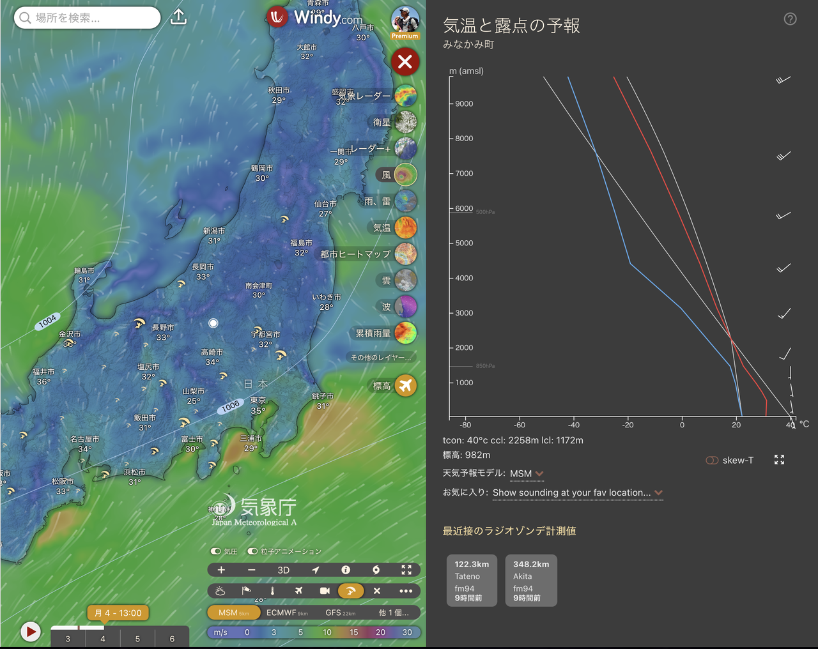Select day 5 on the timeline

pyautogui.click(x=137, y=638)
